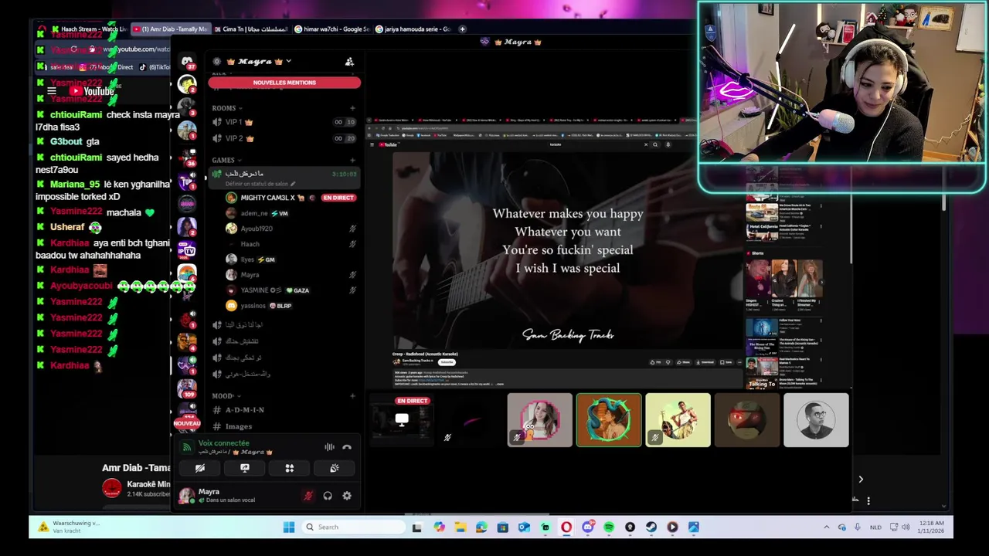The width and height of the screenshot is (989, 556).
Task: Open the taskbar clock and date
Action: [932, 527]
